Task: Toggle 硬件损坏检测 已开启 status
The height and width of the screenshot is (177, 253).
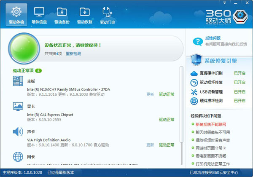Action: (x=240, y=101)
